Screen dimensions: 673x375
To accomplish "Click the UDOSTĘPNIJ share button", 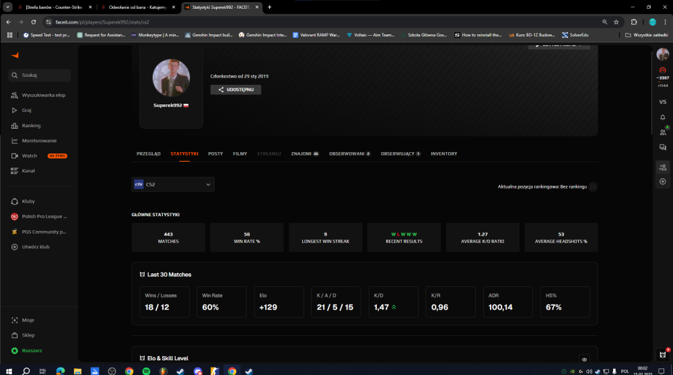I will pos(236,90).
